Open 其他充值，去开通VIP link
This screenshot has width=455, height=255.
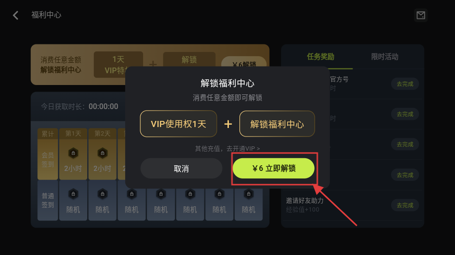click(227, 149)
